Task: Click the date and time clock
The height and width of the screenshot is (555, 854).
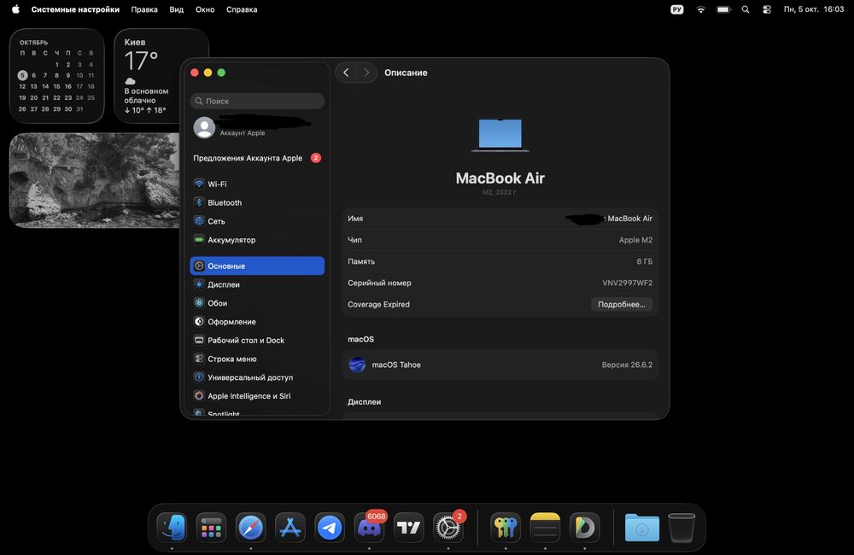Action: click(814, 9)
